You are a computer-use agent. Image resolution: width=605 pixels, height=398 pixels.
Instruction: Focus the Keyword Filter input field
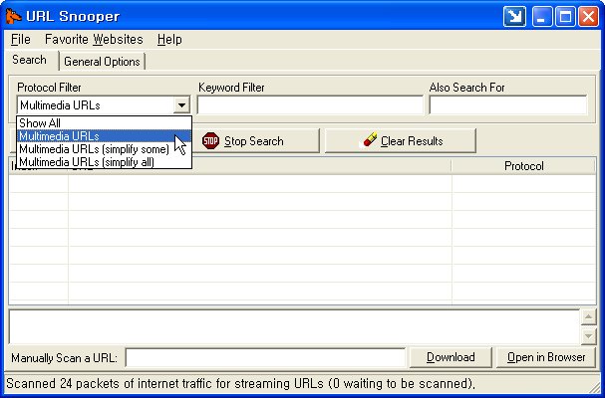[x=310, y=105]
